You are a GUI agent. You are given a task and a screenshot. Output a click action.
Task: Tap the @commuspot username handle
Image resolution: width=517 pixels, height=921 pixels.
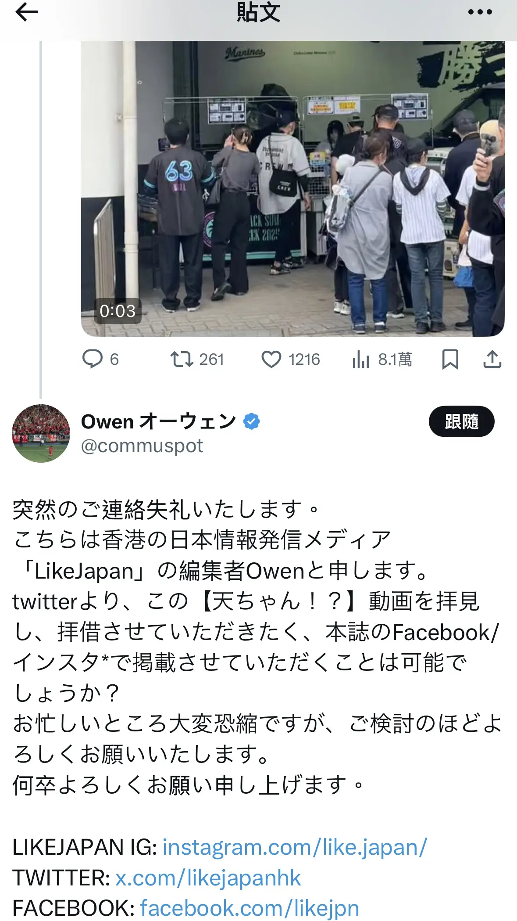[x=142, y=446]
